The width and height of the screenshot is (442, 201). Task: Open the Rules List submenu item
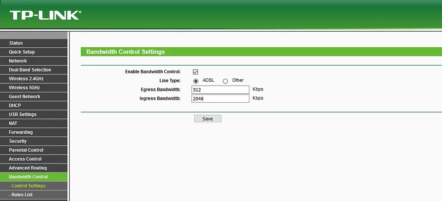click(x=34, y=195)
